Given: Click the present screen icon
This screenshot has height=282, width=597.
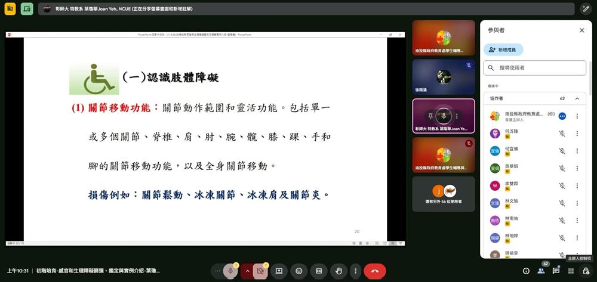Looking at the screenshot, I should click(x=279, y=271).
